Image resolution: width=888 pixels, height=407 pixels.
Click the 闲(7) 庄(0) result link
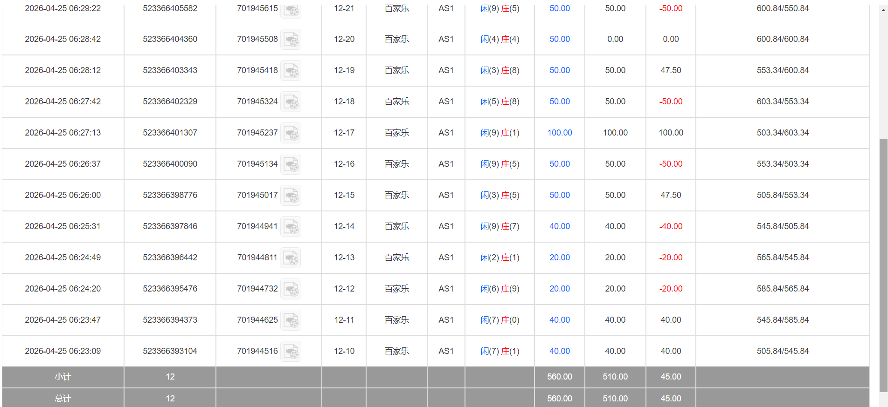(499, 320)
